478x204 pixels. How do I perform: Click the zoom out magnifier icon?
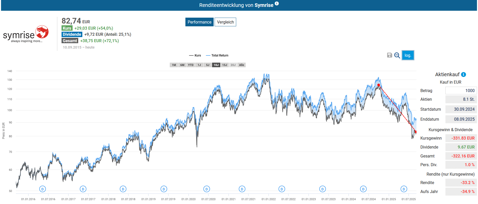click(x=397, y=55)
